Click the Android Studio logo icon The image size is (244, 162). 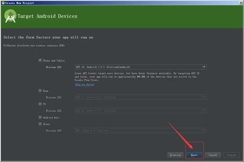[10, 16]
